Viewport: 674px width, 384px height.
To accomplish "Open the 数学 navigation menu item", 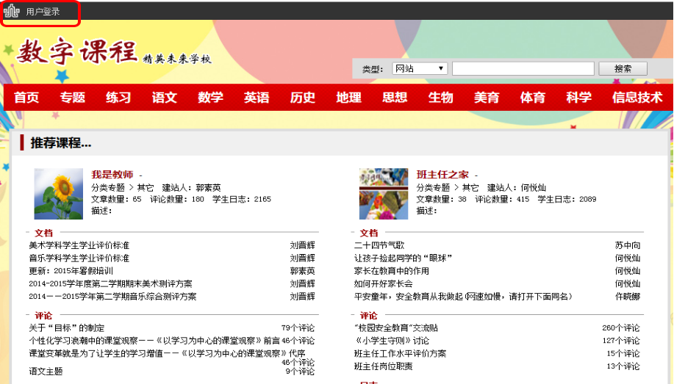I will click(x=210, y=98).
